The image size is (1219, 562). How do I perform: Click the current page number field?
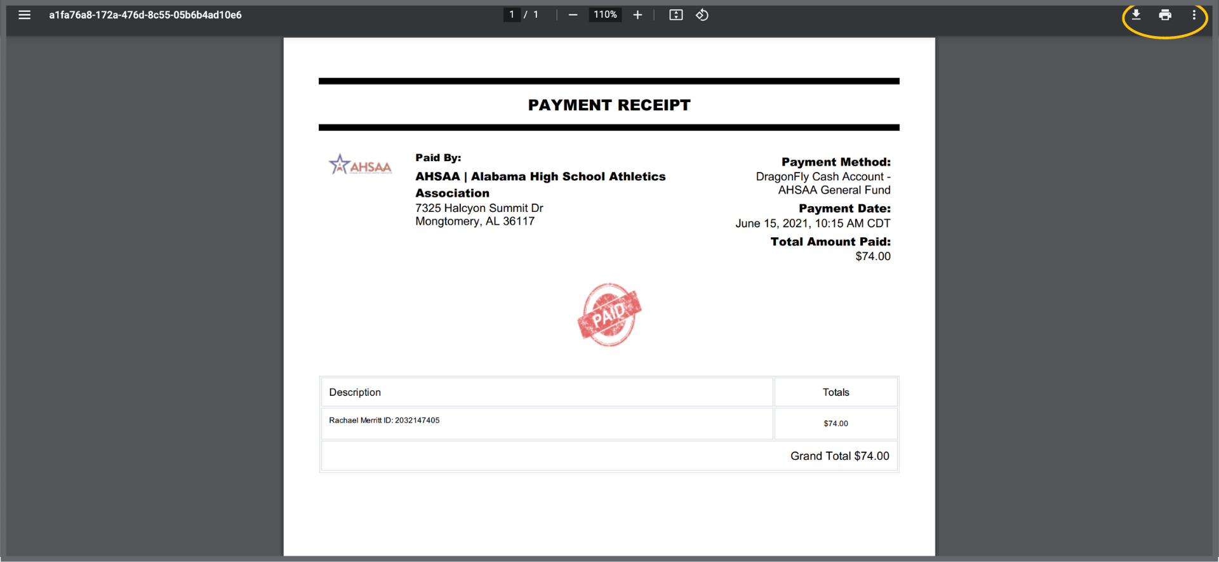[512, 15]
